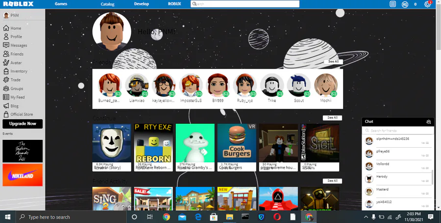Open Windows notification center

pyautogui.click(x=430, y=217)
